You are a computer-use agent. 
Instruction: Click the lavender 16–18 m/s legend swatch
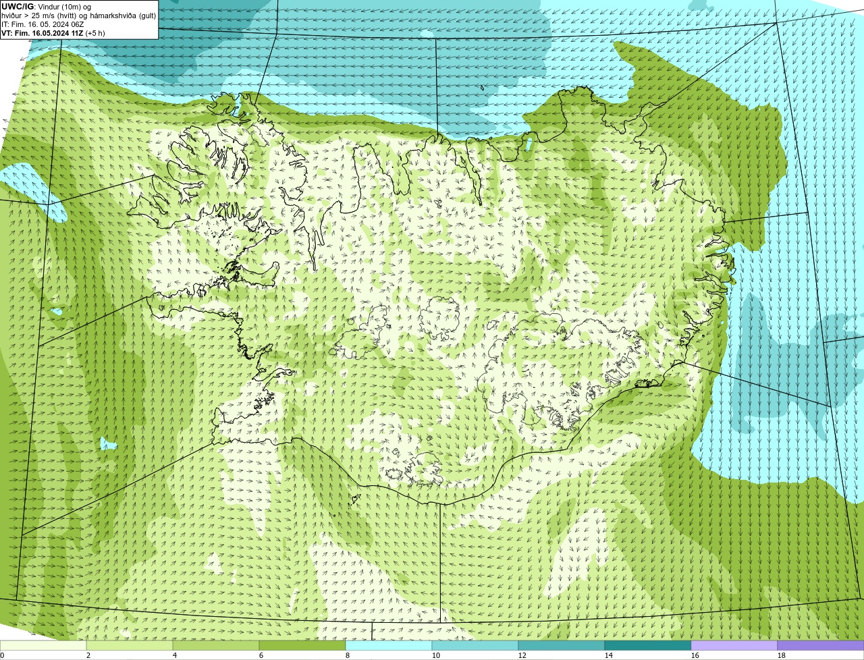pos(734,646)
